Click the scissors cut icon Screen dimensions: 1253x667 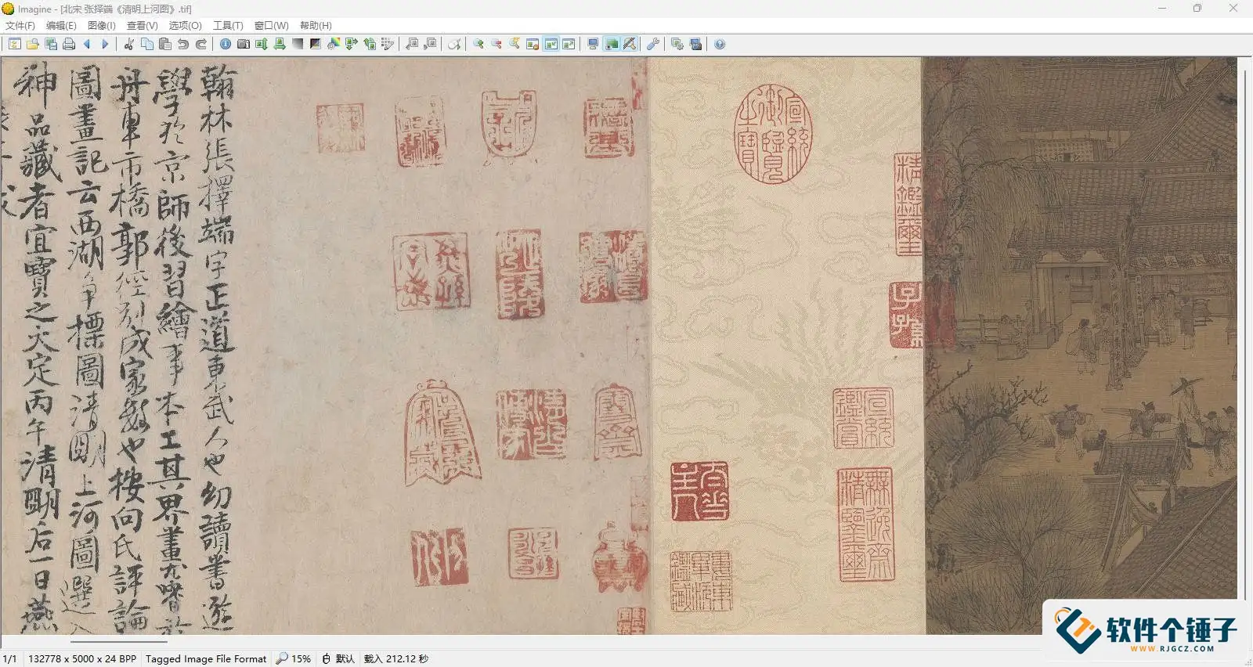[129, 44]
